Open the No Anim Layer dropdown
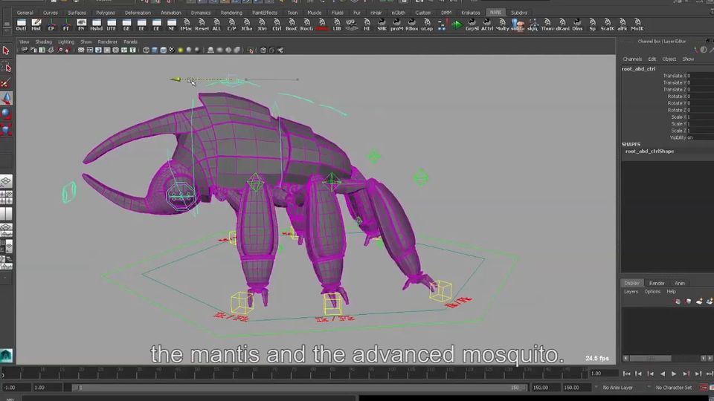 (617, 388)
